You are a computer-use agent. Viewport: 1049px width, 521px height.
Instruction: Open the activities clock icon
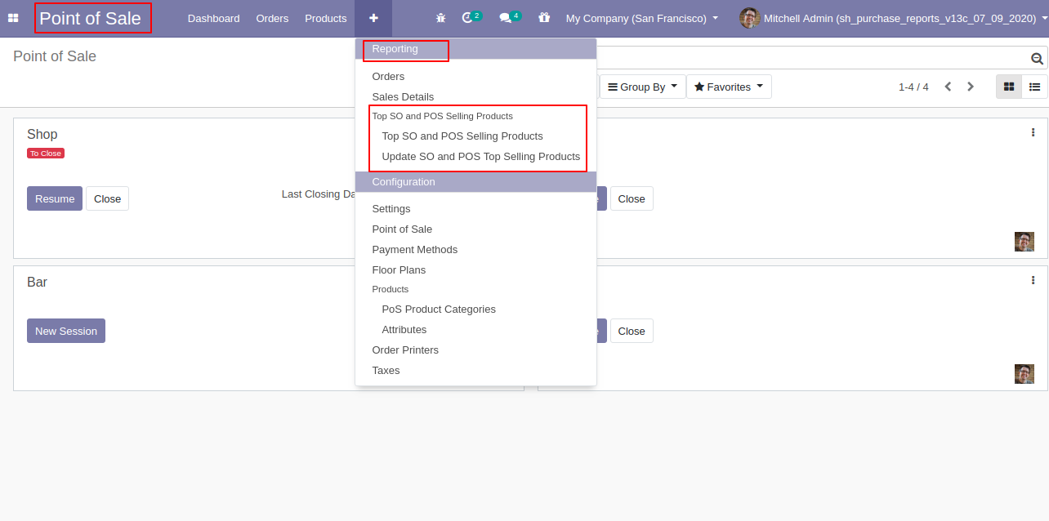coord(468,18)
